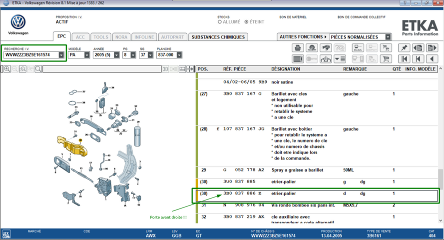Expand the AUTRES FONCTIONS menu
This screenshot has width=444, height=240.
point(303,37)
